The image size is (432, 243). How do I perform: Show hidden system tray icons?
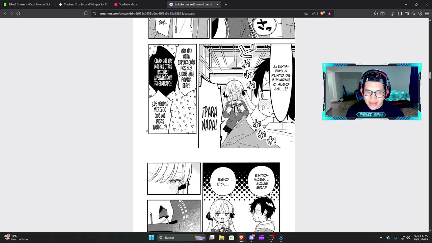381,238
